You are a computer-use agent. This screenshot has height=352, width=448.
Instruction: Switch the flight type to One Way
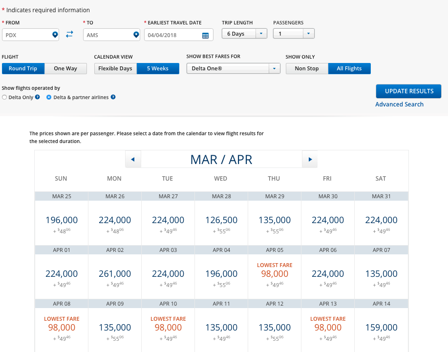pos(65,68)
